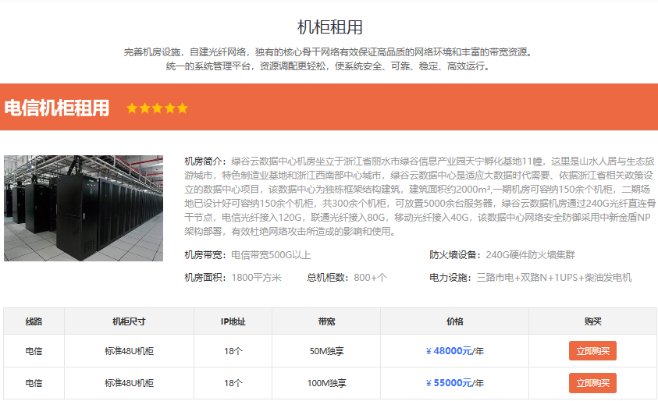Select the 电信机柜租用 banner heading
The width and height of the screenshot is (658, 401).
point(57,108)
